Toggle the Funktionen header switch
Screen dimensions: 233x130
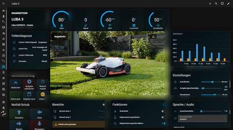pyautogui.click(x=163, y=105)
